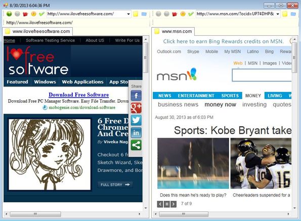Click the red folder icon in left pane toolbar

pyautogui.click(x=25, y=14)
